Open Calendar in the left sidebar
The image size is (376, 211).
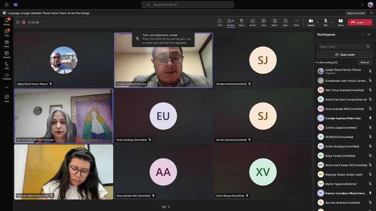pos(6,55)
